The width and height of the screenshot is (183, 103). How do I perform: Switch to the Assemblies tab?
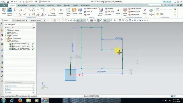click(22, 5)
